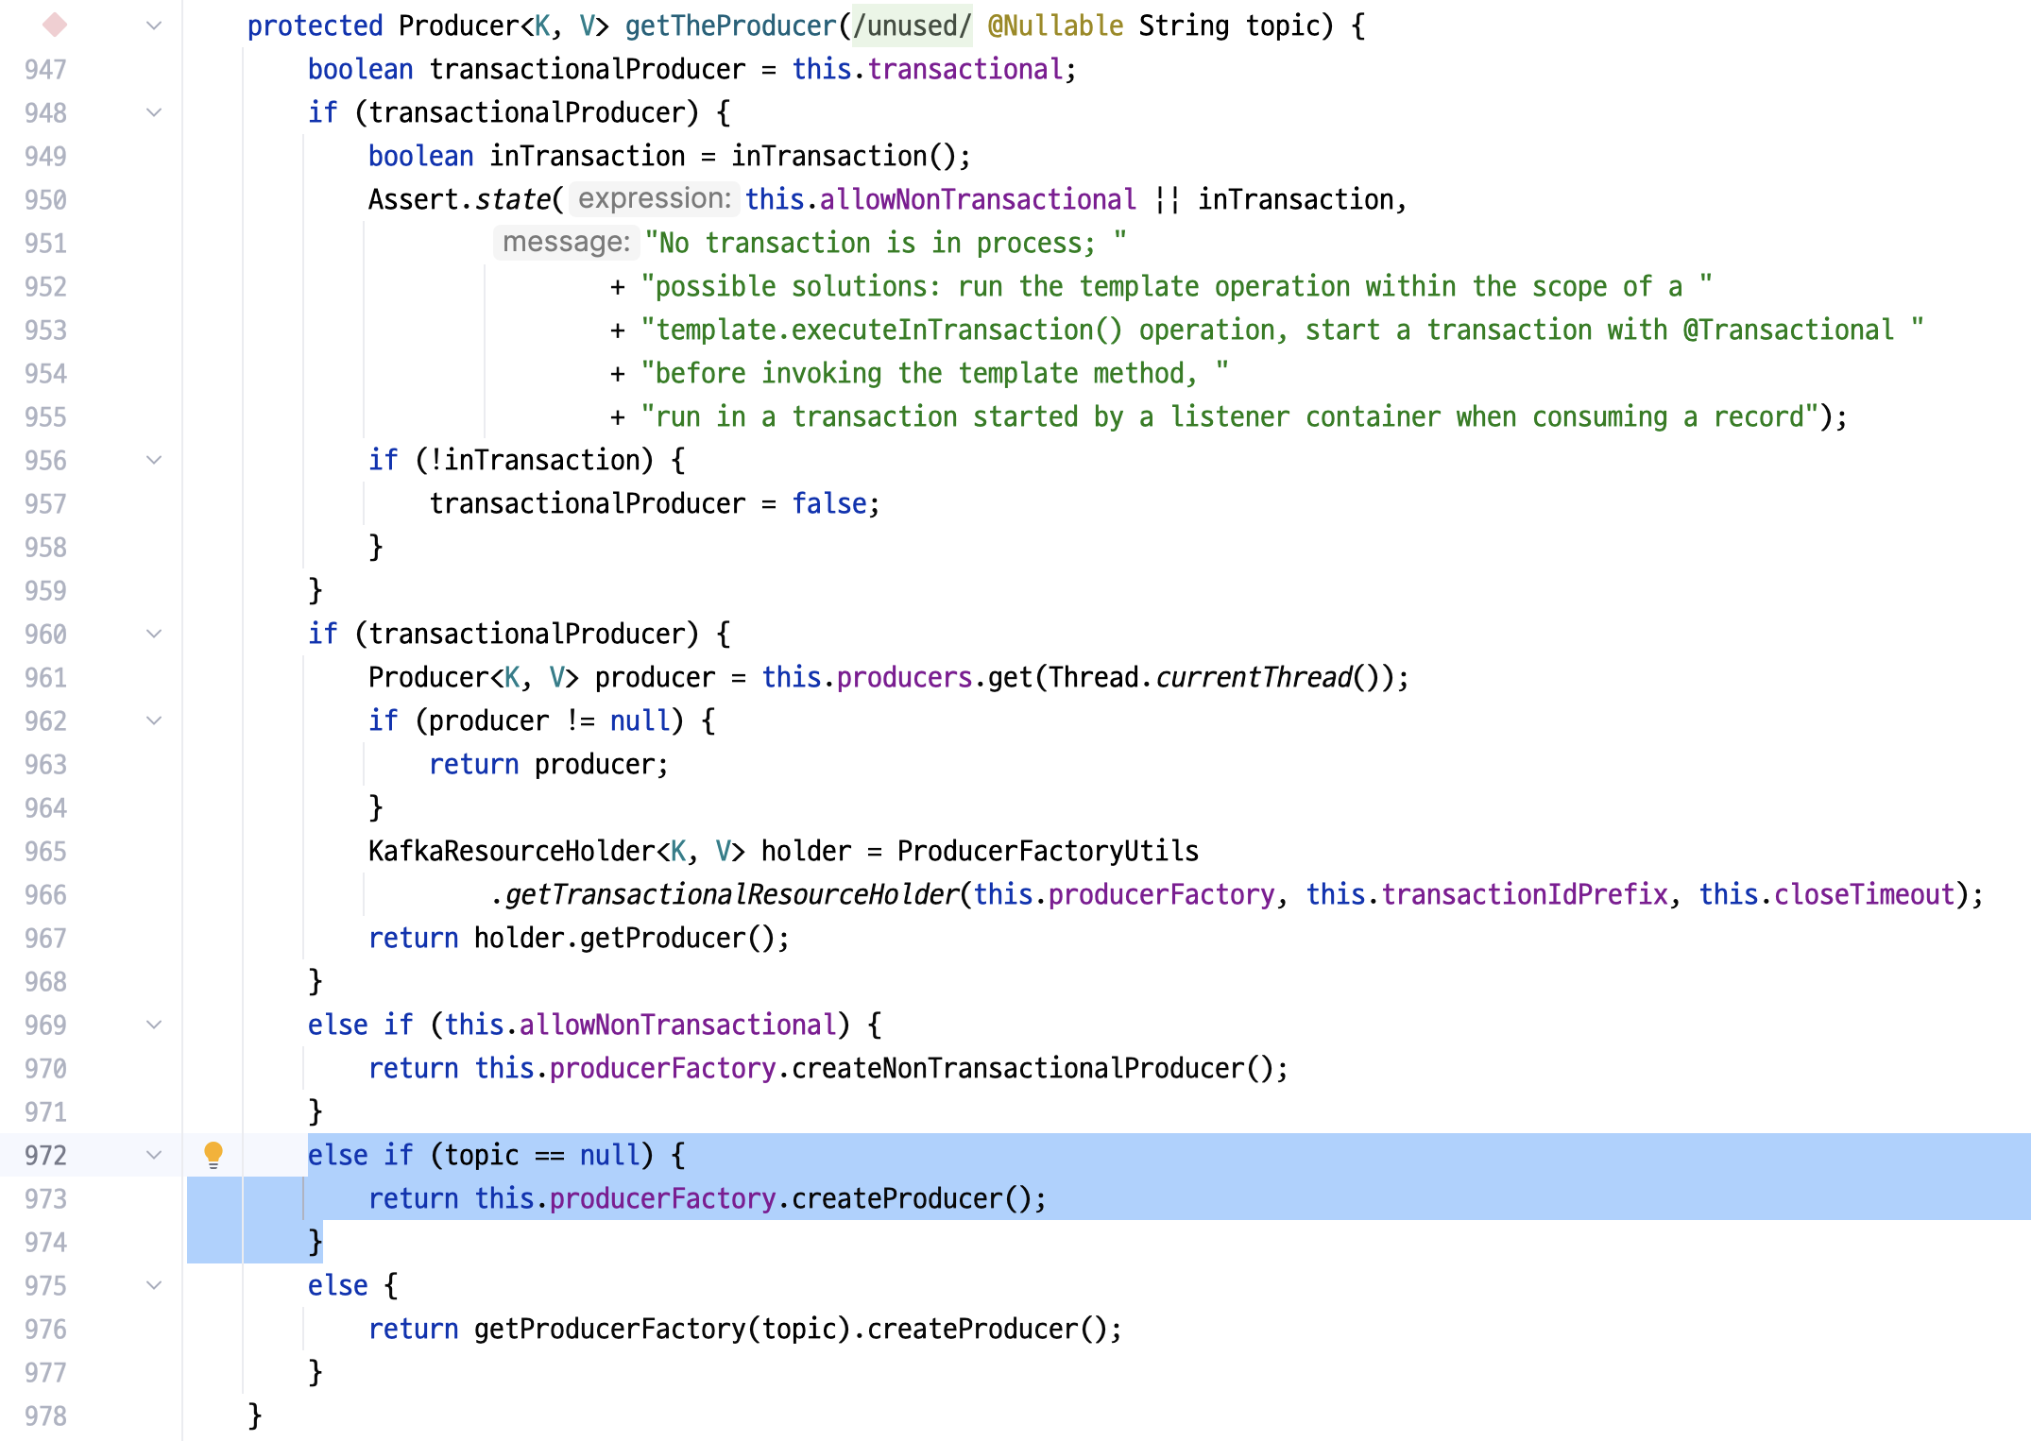Fold the highlighted block at line 972
The image size is (2031, 1441).
tap(154, 1155)
